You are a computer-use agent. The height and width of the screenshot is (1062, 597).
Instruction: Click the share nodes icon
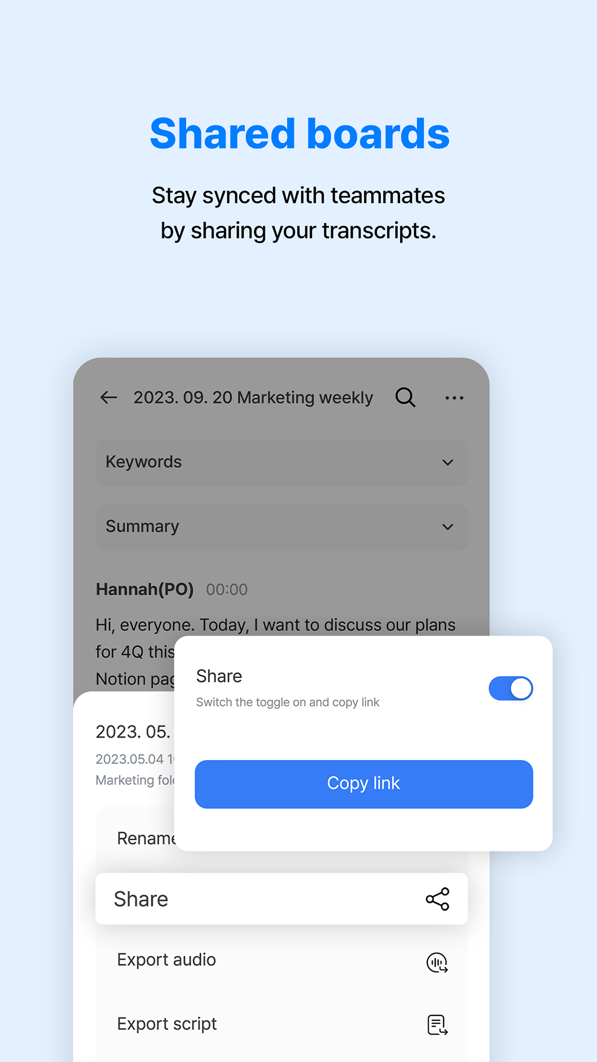437,899
